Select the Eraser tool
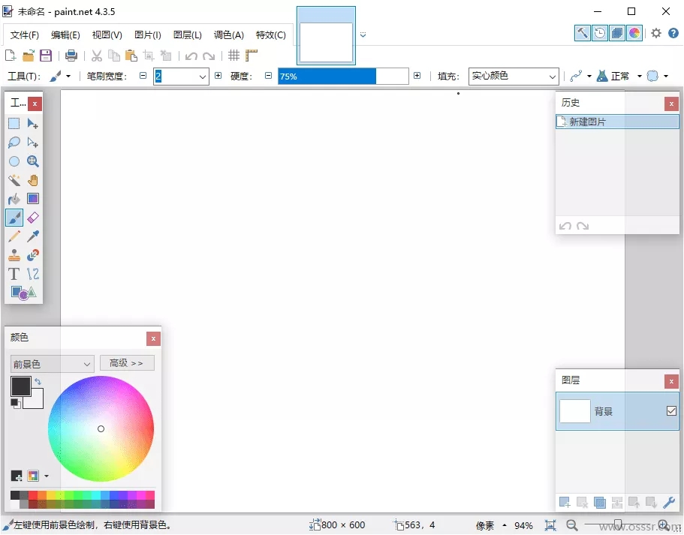This screenshot has width=684, height=535. (x=33, y=218)
